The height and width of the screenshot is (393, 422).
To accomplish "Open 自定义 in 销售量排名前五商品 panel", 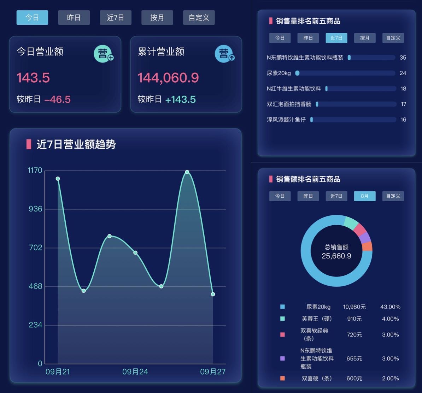I will [x=393, y=38].
